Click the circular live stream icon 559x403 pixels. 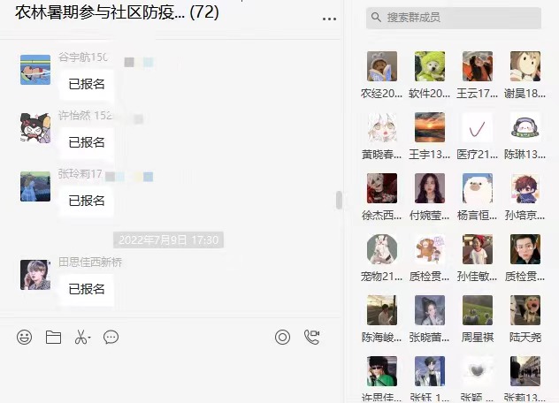pyautogui.click(x=282, y=337)
